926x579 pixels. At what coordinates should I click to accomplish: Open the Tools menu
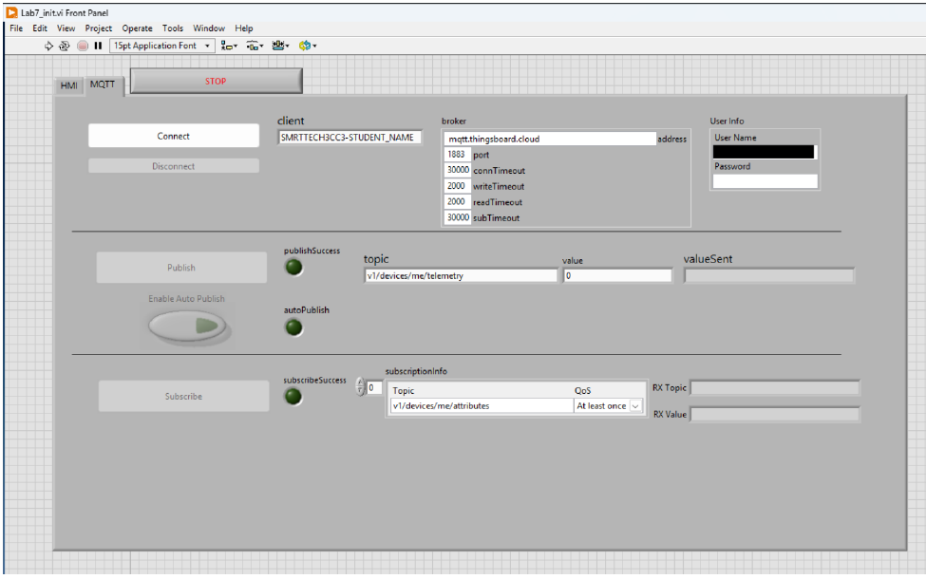173,28
